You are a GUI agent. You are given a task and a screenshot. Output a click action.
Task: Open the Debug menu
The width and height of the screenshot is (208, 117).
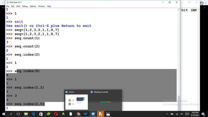coord(25,6)
